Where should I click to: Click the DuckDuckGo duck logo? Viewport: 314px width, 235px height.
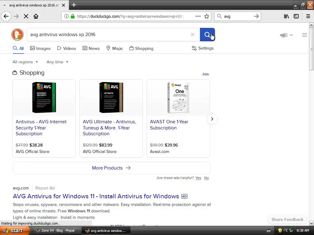[17, 35]
